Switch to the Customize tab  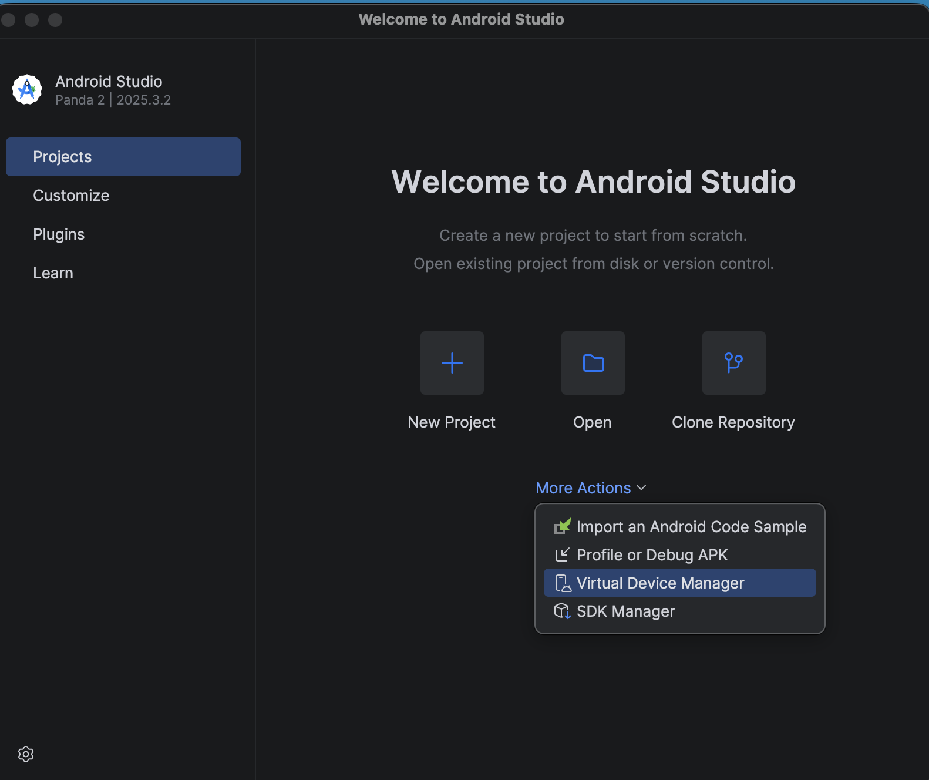123,196
